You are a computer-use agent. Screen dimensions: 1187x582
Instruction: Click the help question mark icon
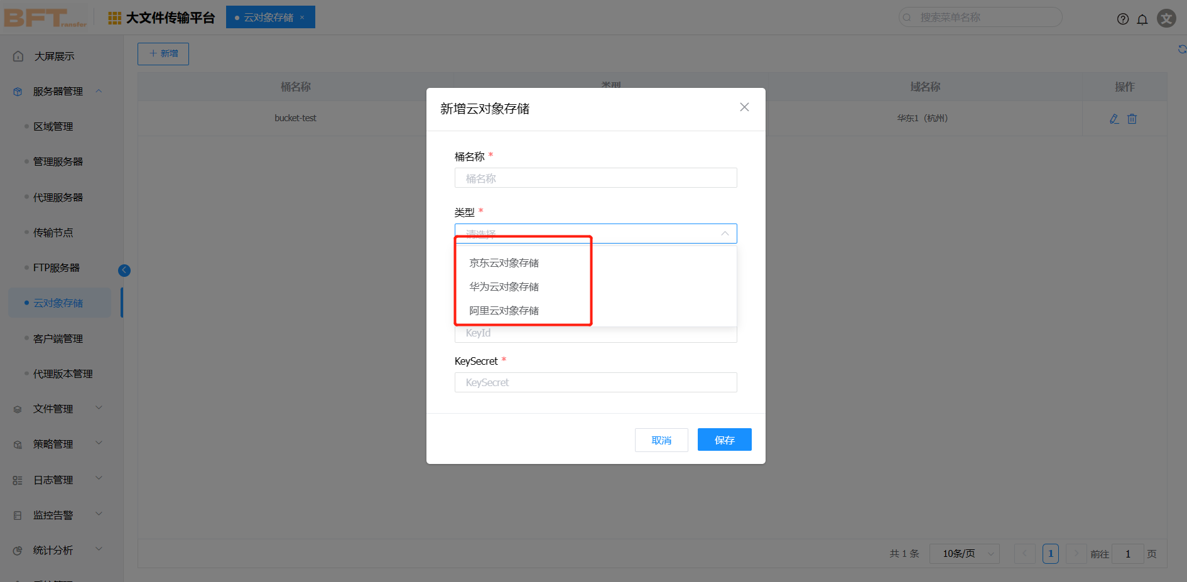pyautogui.click(x=1123, y=19)
